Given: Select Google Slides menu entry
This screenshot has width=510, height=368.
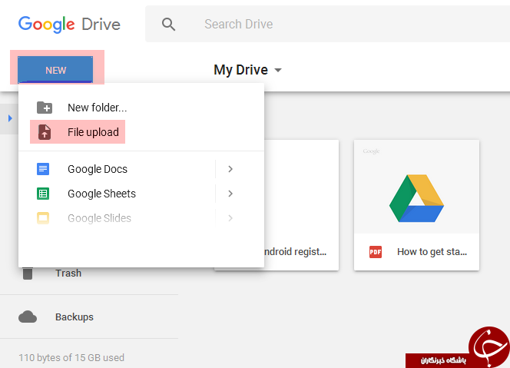Looking at the screenshot, I should point(99,218).
